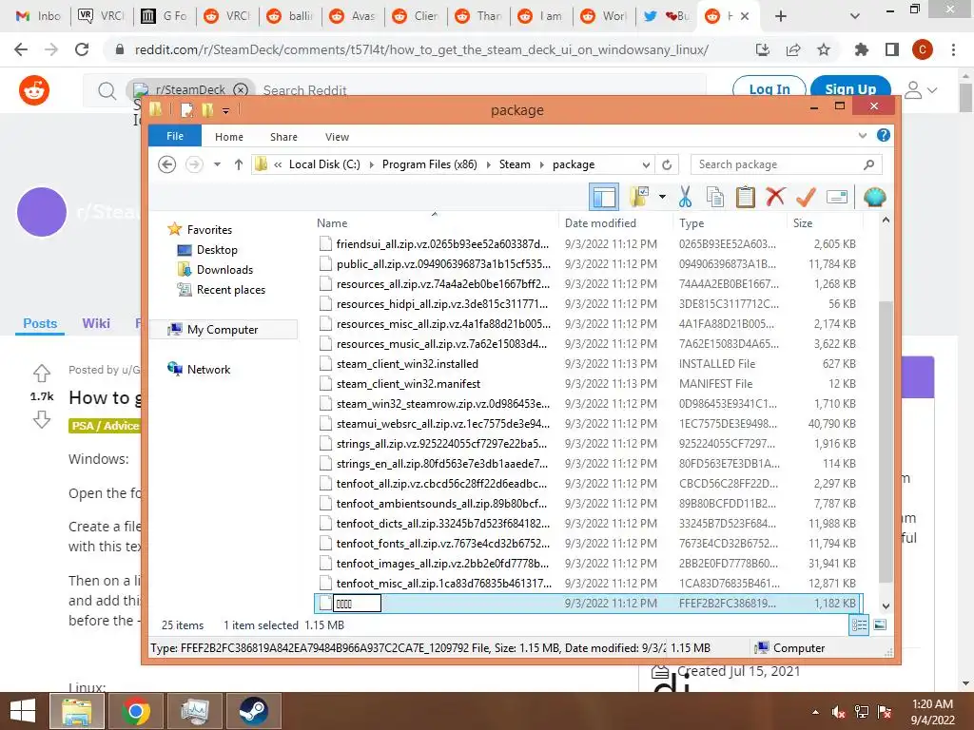This screenshot has height=730, width=974.
Task: Toggle the navigation pane layout icon
Action: pyautogui.click(x=604, y=198)
